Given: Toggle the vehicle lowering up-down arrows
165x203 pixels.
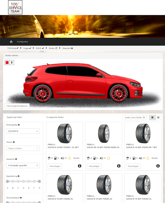Looking at the screenshot, I should [12, 63].
